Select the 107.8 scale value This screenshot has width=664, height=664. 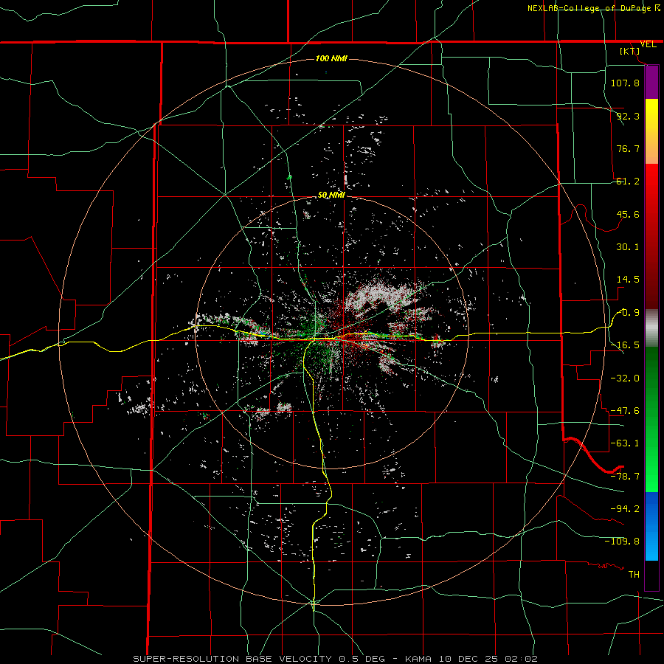pyautogui.click(x=625, y=83)
